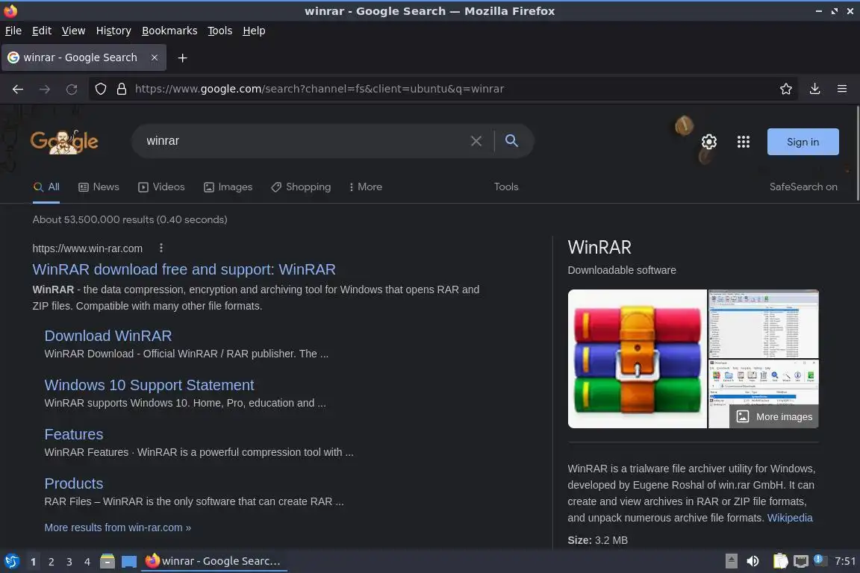Open the network monitor tray icon

click(x=801, y=561)
